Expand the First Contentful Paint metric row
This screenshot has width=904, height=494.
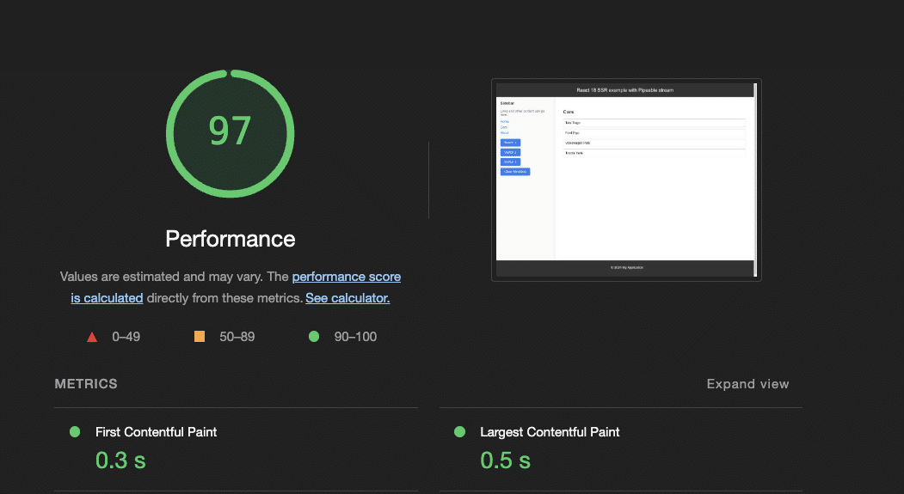click(x=156, y=432)
